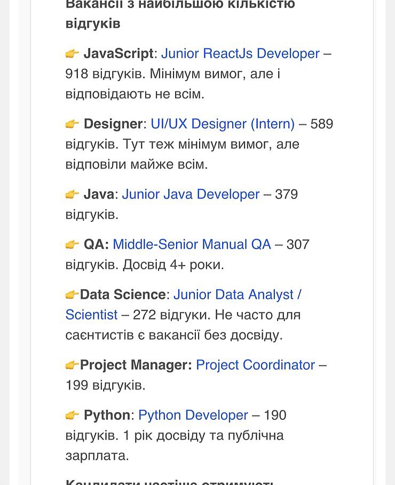Click the heading about most responses
The width and height of the screenshot is (395, 485).
tap(179, 14)
